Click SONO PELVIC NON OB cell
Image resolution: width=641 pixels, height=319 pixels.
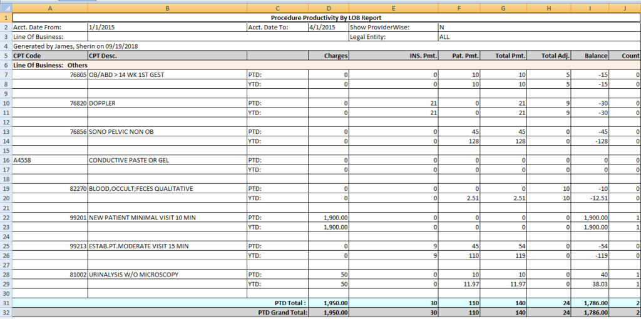(167, 132)
